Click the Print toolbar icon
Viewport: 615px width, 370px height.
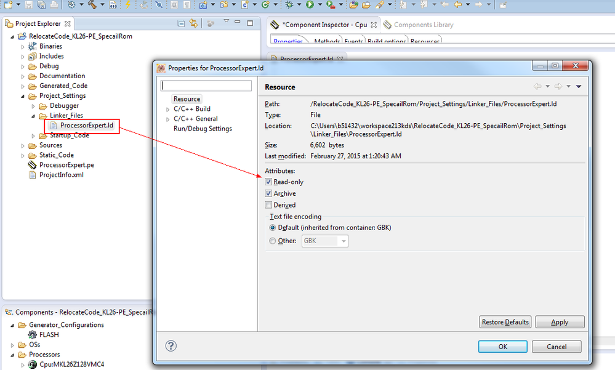tap(54, 5)
